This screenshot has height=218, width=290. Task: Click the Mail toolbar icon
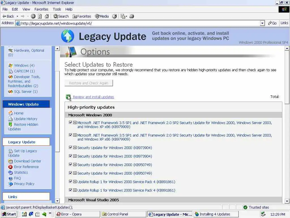(x=123, y=16)
